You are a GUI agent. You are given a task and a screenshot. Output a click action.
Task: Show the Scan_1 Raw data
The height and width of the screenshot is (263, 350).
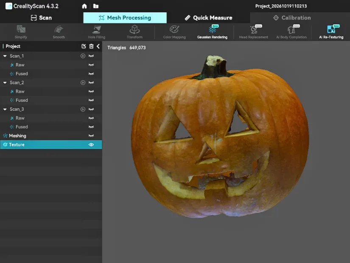(91, 65)
